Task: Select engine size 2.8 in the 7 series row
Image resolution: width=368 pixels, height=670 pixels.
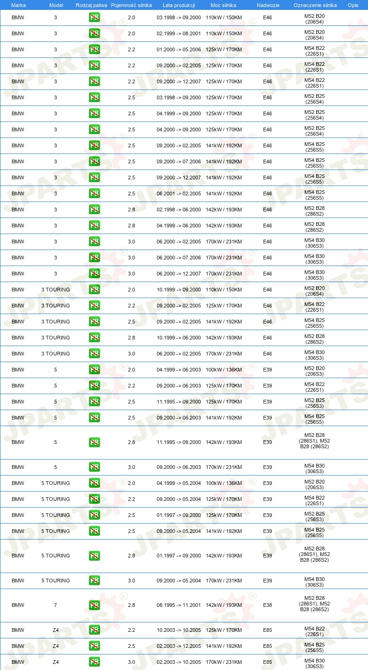Action: click(x=131, y=605)
